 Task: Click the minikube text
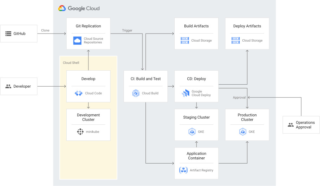(92, 132)
